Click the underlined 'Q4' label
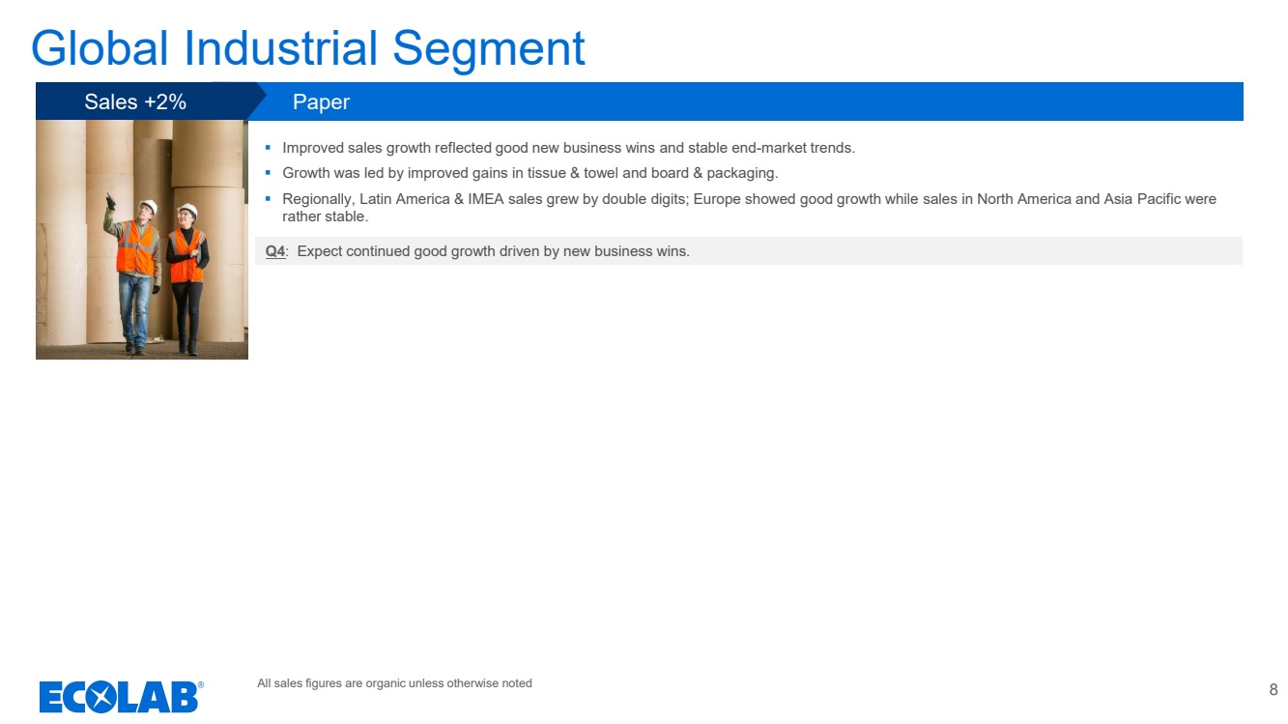This screenshot has width=1288, height=724. tap(275, 251)
